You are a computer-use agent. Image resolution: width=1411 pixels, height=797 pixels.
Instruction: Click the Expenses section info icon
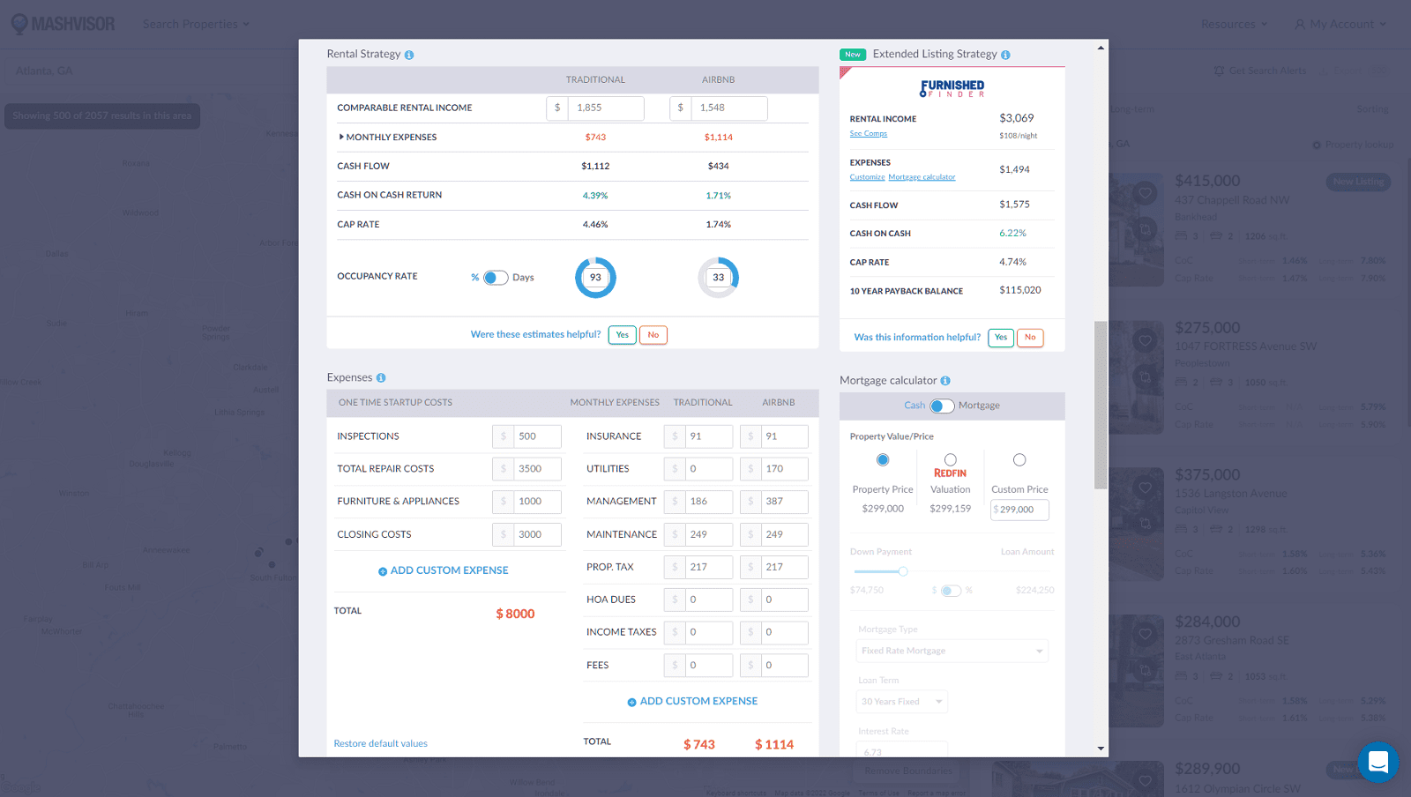pyautogui.click(x=381, y=378)
